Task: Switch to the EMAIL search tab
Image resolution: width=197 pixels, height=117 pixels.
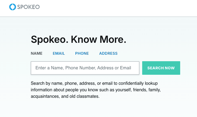Action: click(59, 53)
